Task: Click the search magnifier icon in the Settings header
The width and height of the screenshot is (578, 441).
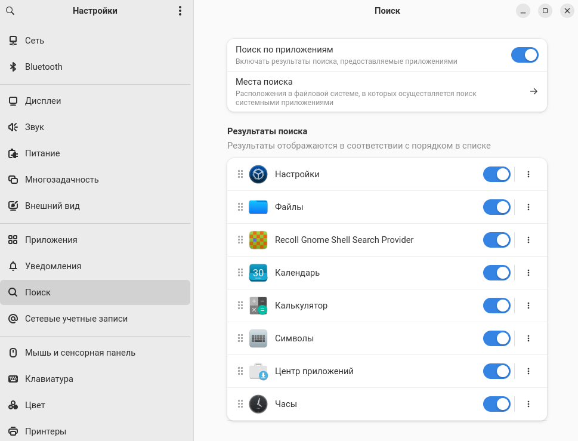Action: (10, 11)
